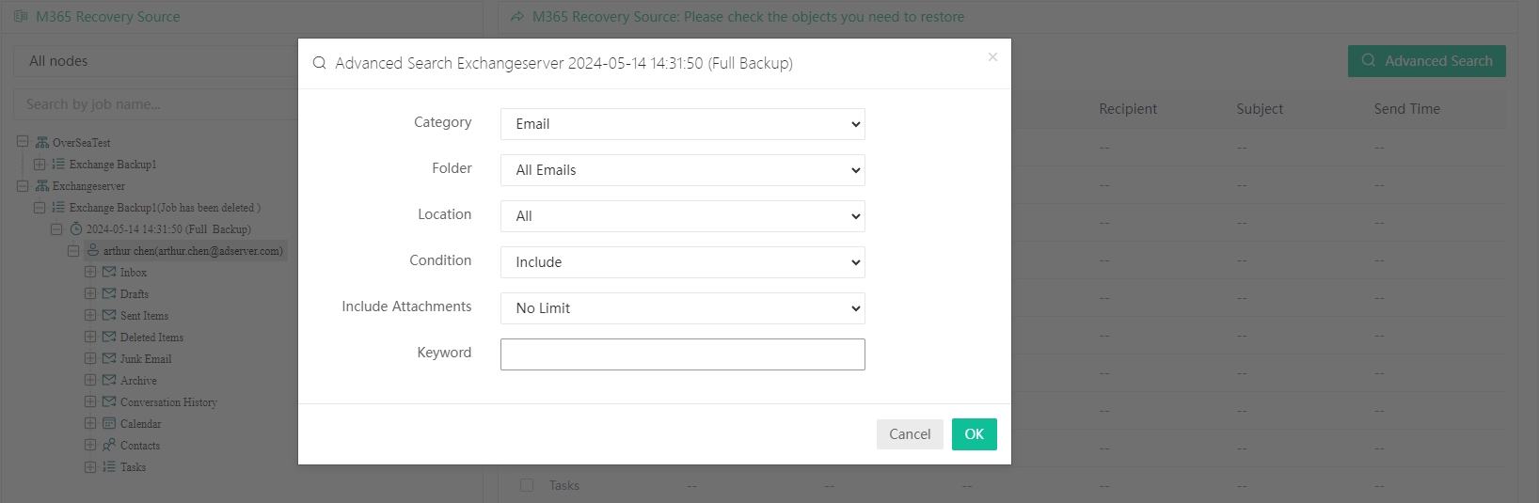
Task: Click the Contacts people icon
Action: coord(109,446)
